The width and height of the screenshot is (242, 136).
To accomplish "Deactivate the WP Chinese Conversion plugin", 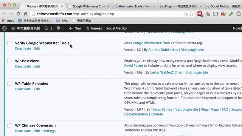I will coord(23,131).
